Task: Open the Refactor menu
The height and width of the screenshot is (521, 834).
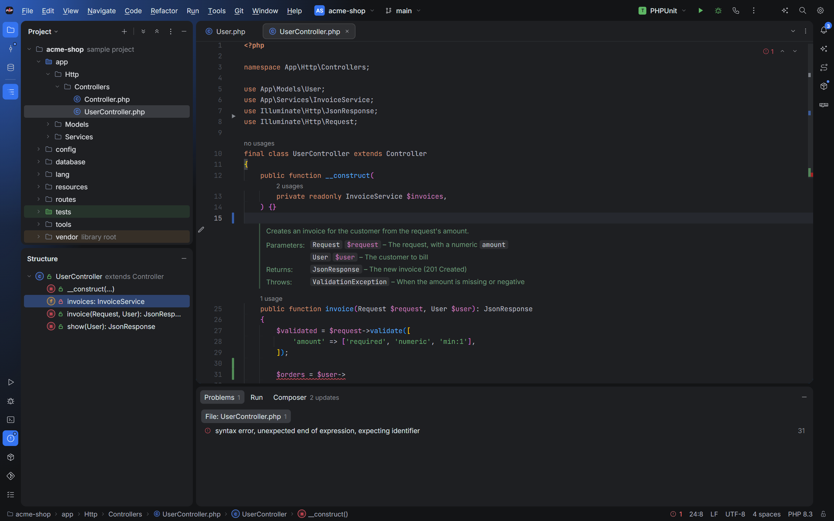Action: click(x=164, y=11)
